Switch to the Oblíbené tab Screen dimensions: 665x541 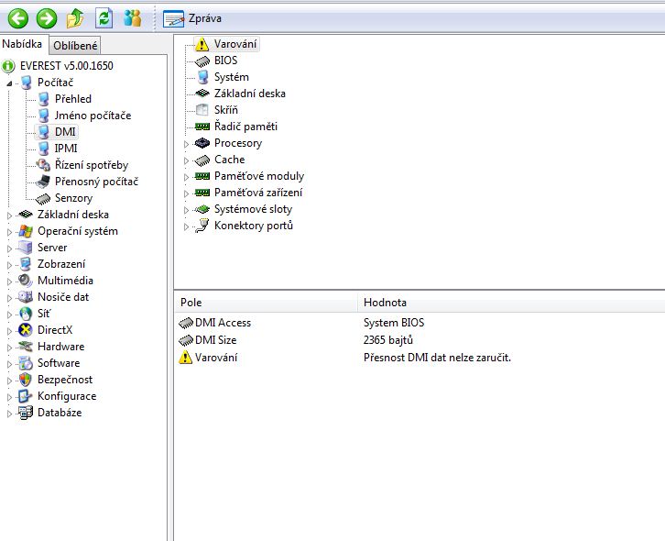click(75, 46)
